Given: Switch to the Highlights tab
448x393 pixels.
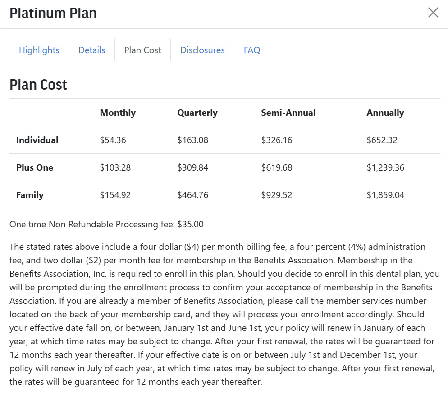Looking at the screenshot, I should (39, 50).
